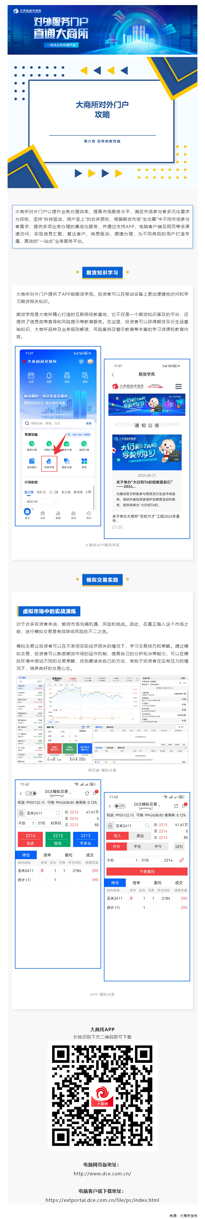Refresh the 11:42 DCE模拟交易 screen
Screen dimensions: 205x1219
(x=87, y=794)
